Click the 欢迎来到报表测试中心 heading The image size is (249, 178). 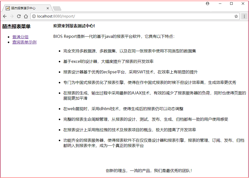74,26
